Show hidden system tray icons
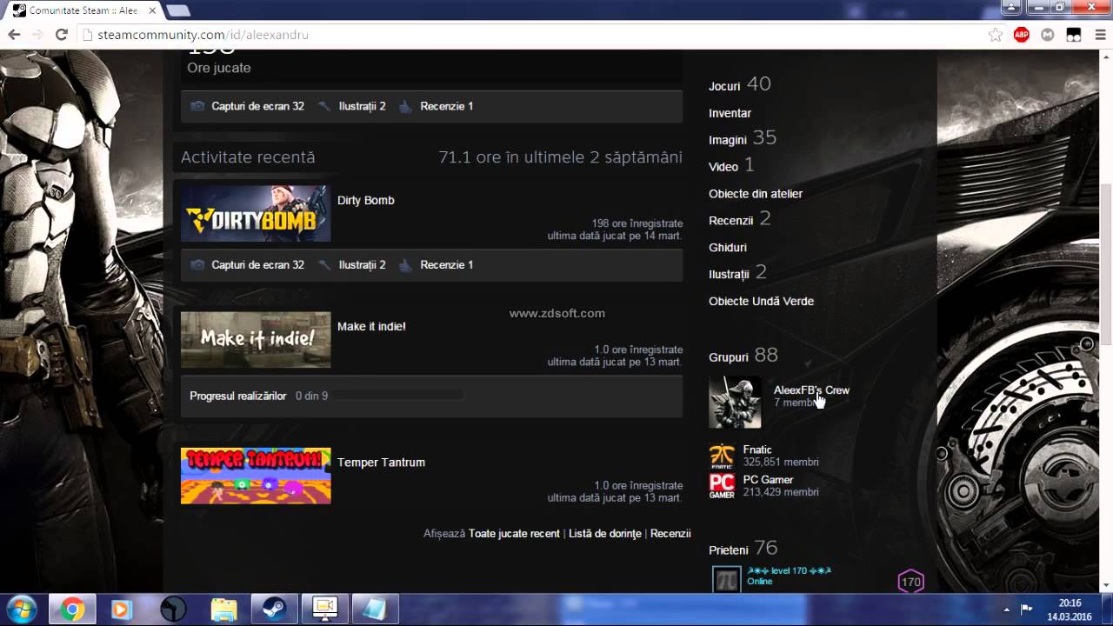This screenshot has width=1113, height=626. pos(1007,609)
